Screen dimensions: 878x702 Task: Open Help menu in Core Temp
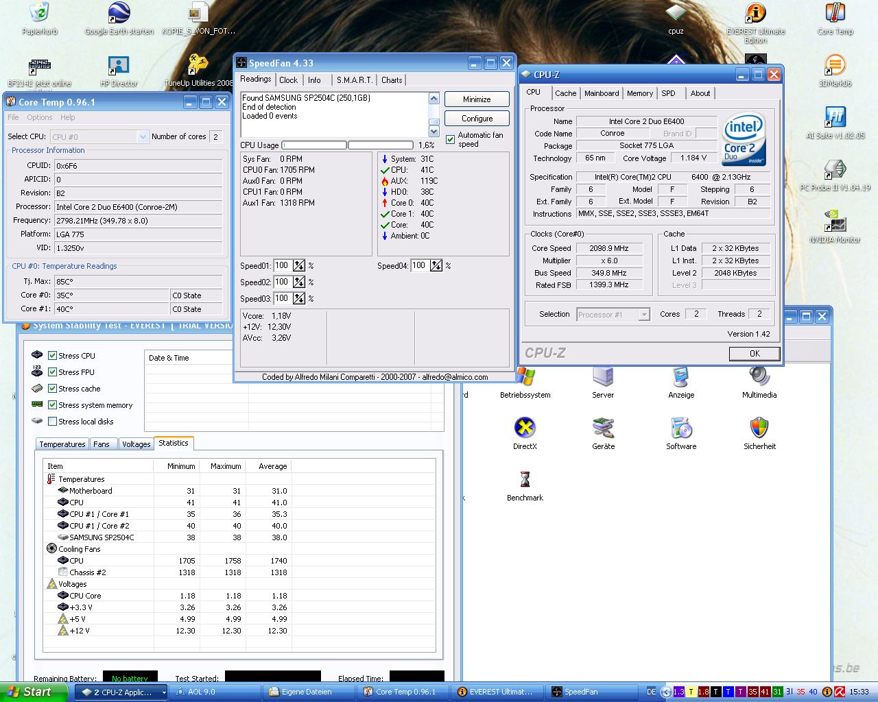[68, 117]
